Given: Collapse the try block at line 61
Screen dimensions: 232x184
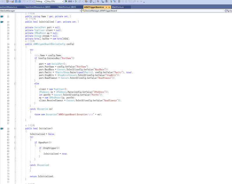Looking at the screenshot, I should [x=15, y=137].
